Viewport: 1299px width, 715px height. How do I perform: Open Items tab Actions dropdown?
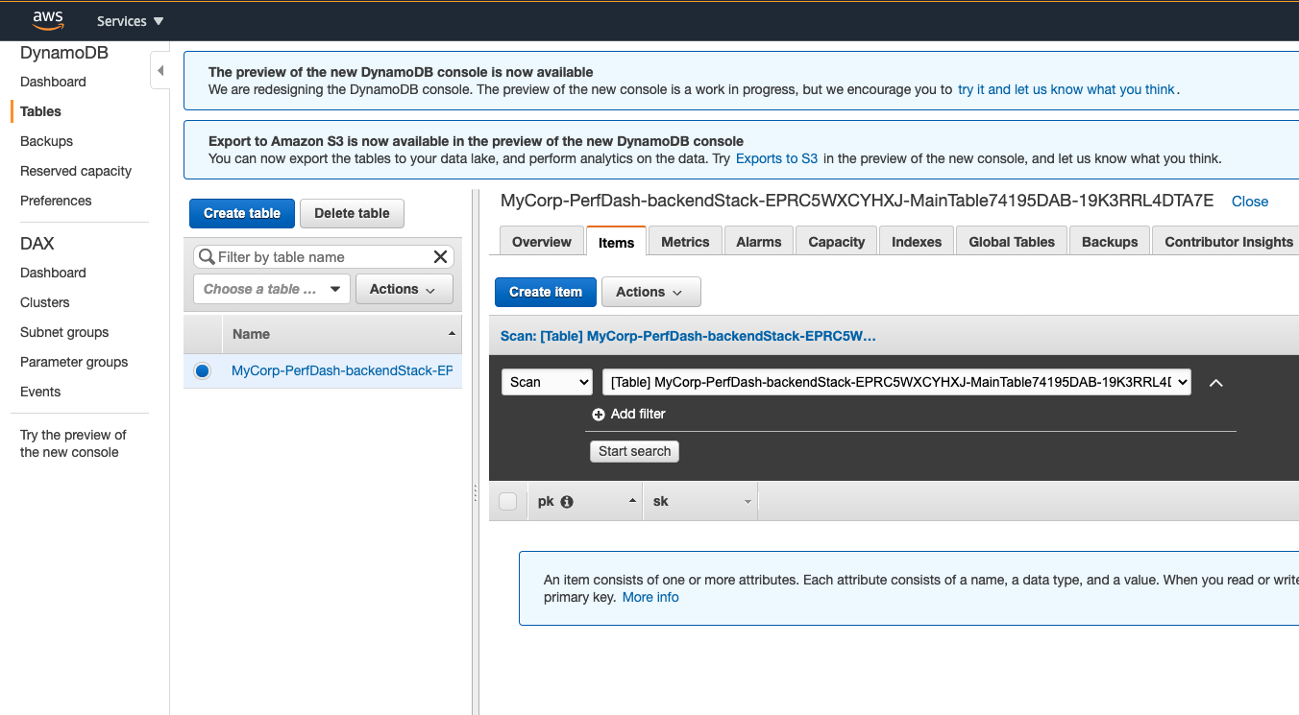click(650, 292)
